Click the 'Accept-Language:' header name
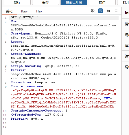This screenshot has width=129, height=135. pos(27,54)
